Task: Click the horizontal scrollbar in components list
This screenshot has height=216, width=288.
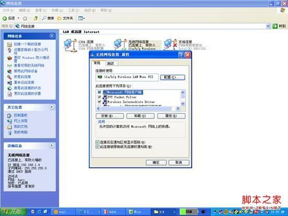Action: coord(138,108)
